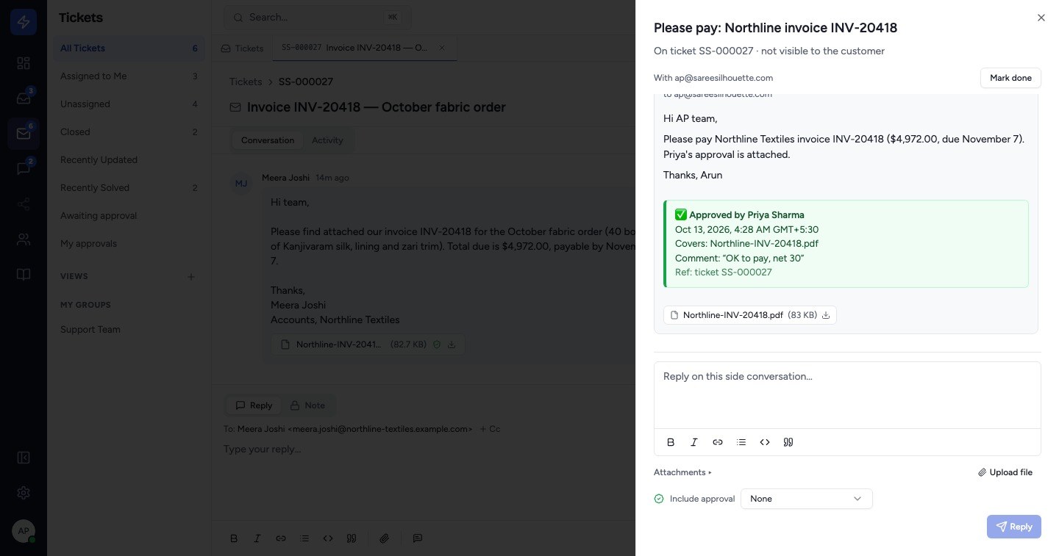This screenshot has height=556, width=1059.
Task: Click the Include approval check icon
Action: tap(659, 499)
